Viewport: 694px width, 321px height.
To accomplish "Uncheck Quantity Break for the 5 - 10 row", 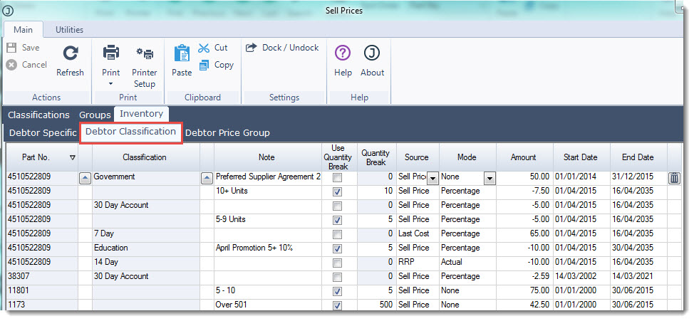I will (x=337, y=291).
